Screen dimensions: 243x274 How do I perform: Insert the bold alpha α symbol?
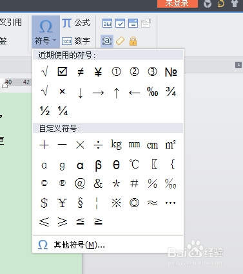pos(80,165)
